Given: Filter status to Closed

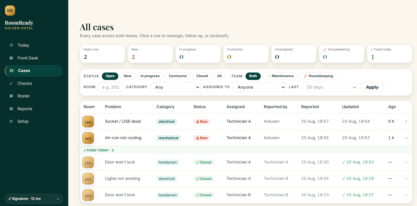Looking at the screenshot, I should (202, 76).
